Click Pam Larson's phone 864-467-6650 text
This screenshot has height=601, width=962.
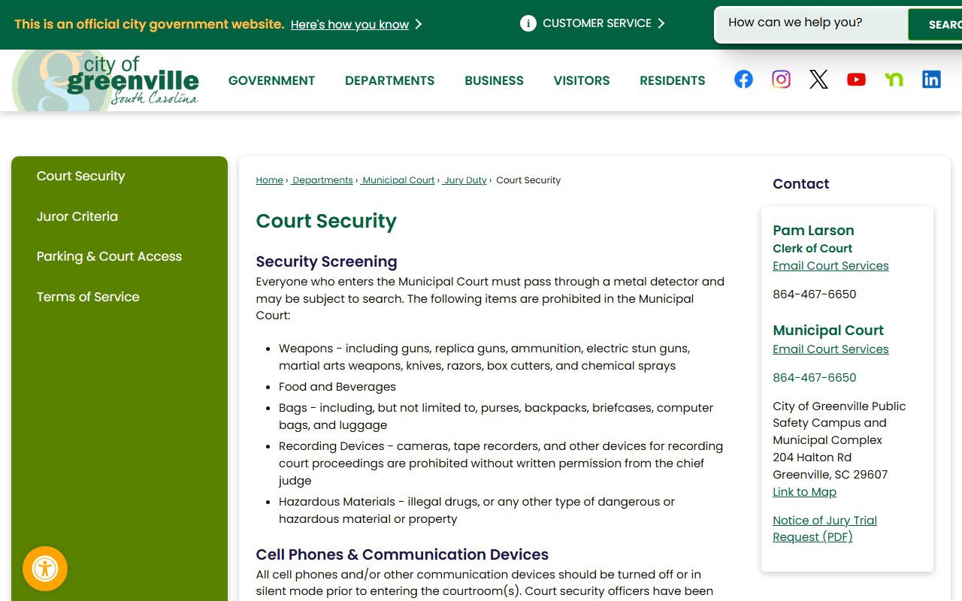pyautogui.click(x=815, y=294)
